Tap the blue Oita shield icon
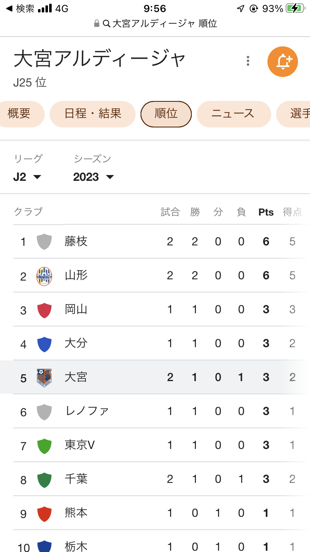310x552 pixels. point(44,344)
